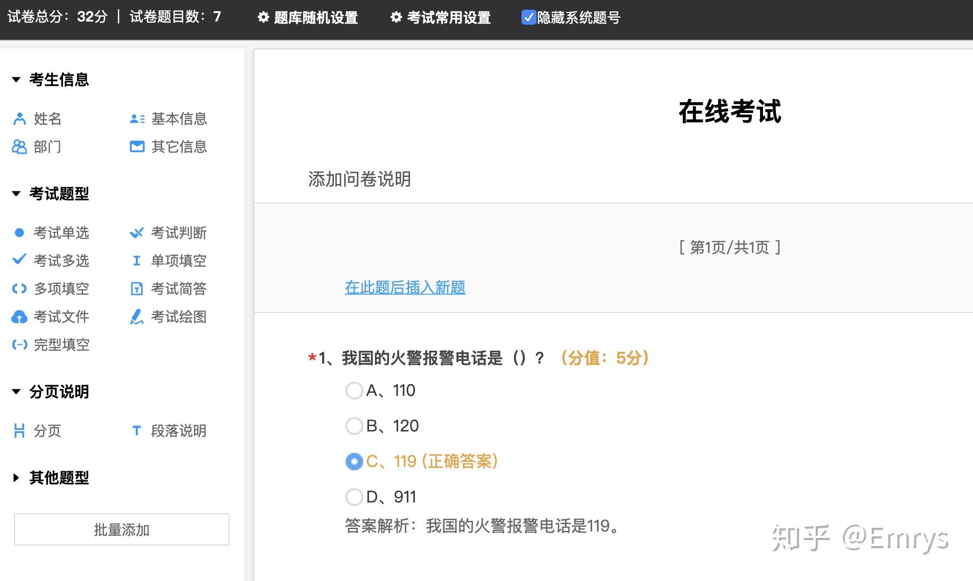Select radio option A、110

(354, 391)
